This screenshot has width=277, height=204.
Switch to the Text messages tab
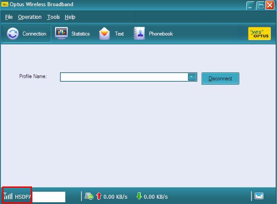(x=111, y=34)
